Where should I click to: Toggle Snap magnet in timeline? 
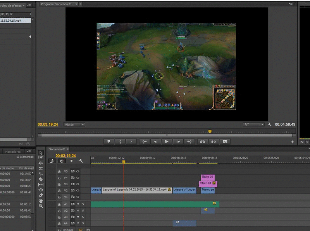pyautogui.click(x=62, y=161)
